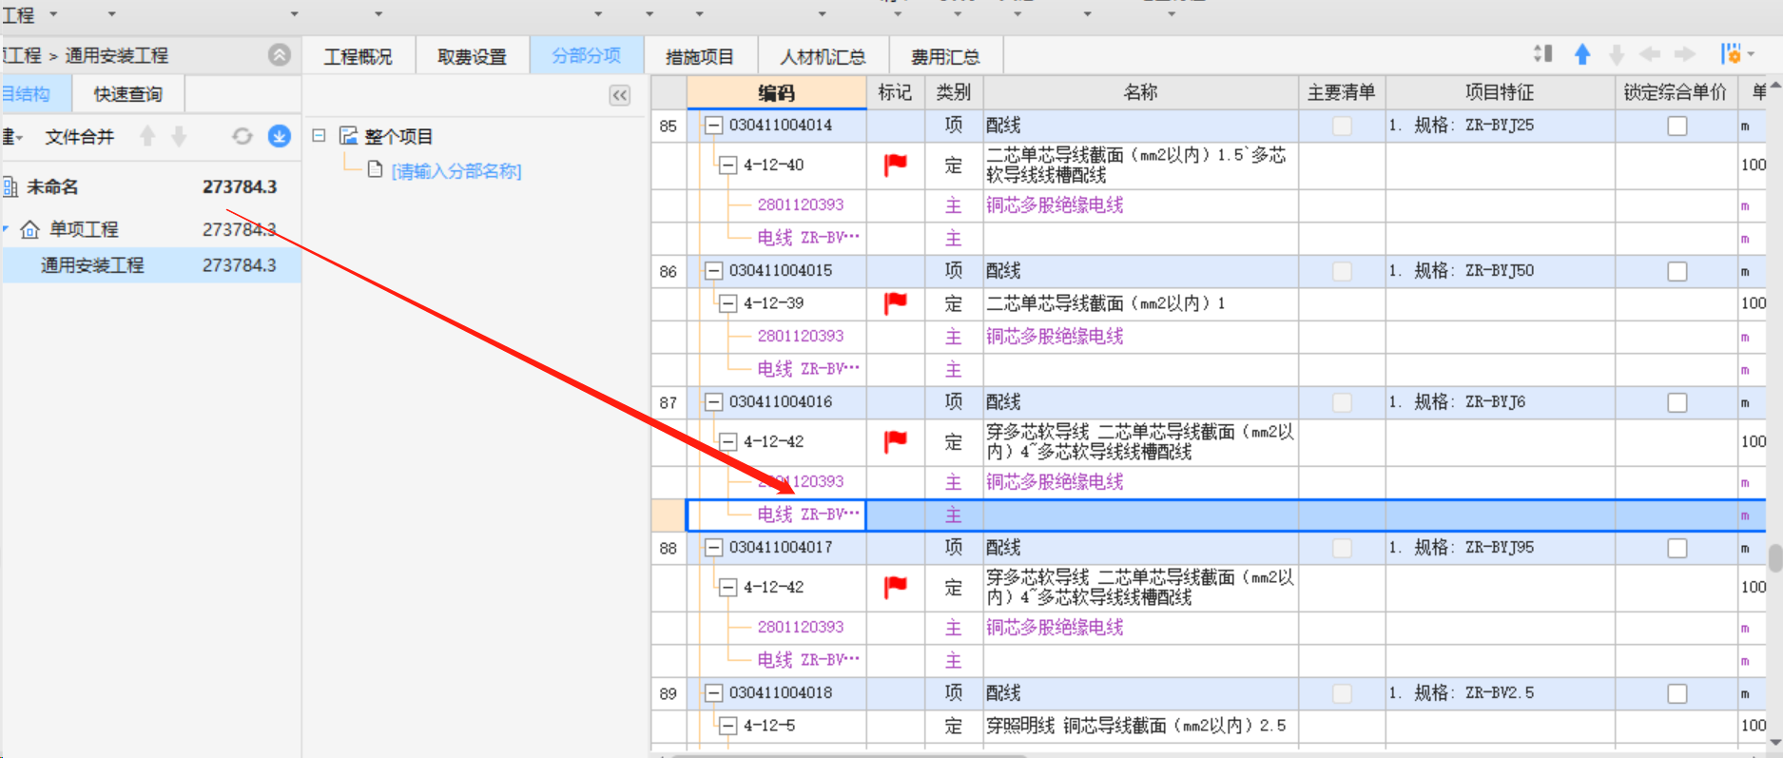Image resolution: width=1783 pixels, height=758 pixels.
Task: Open dropdown arrow beside column settings icon
Action: pyautogui.click(x=1751, y=54)
